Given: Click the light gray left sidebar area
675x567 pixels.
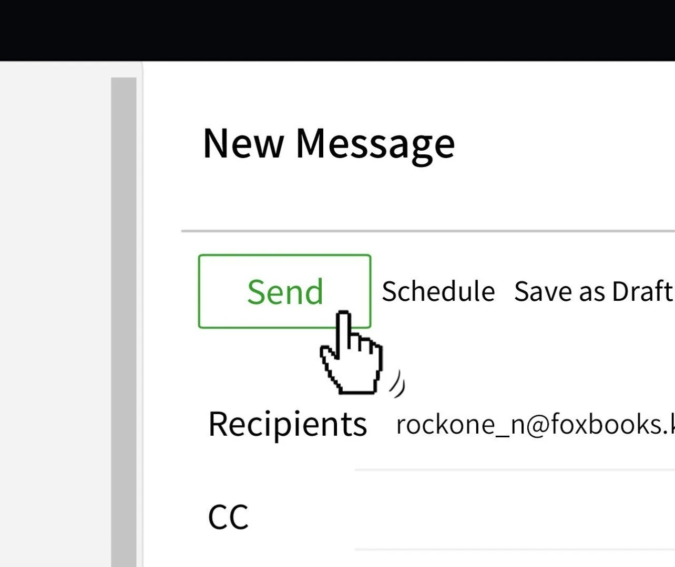Looking at the screenshot, I should (x=55, y=315).
